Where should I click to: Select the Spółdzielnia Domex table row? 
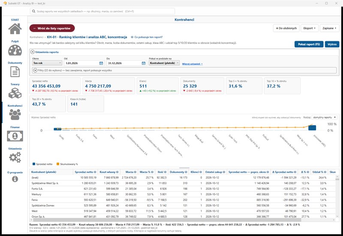183,206
